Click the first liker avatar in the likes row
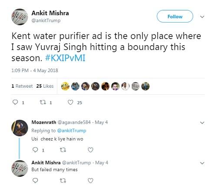The image size is (217, 185). click(65, 86)
